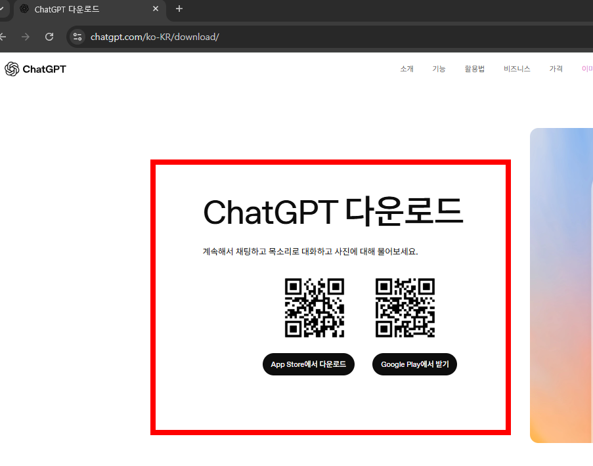Select the 기능 navigation item

click(439, 68)
